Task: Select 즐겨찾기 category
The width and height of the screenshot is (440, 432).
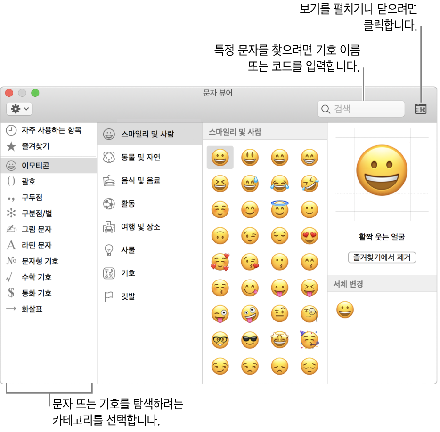Action: [49, 146]
